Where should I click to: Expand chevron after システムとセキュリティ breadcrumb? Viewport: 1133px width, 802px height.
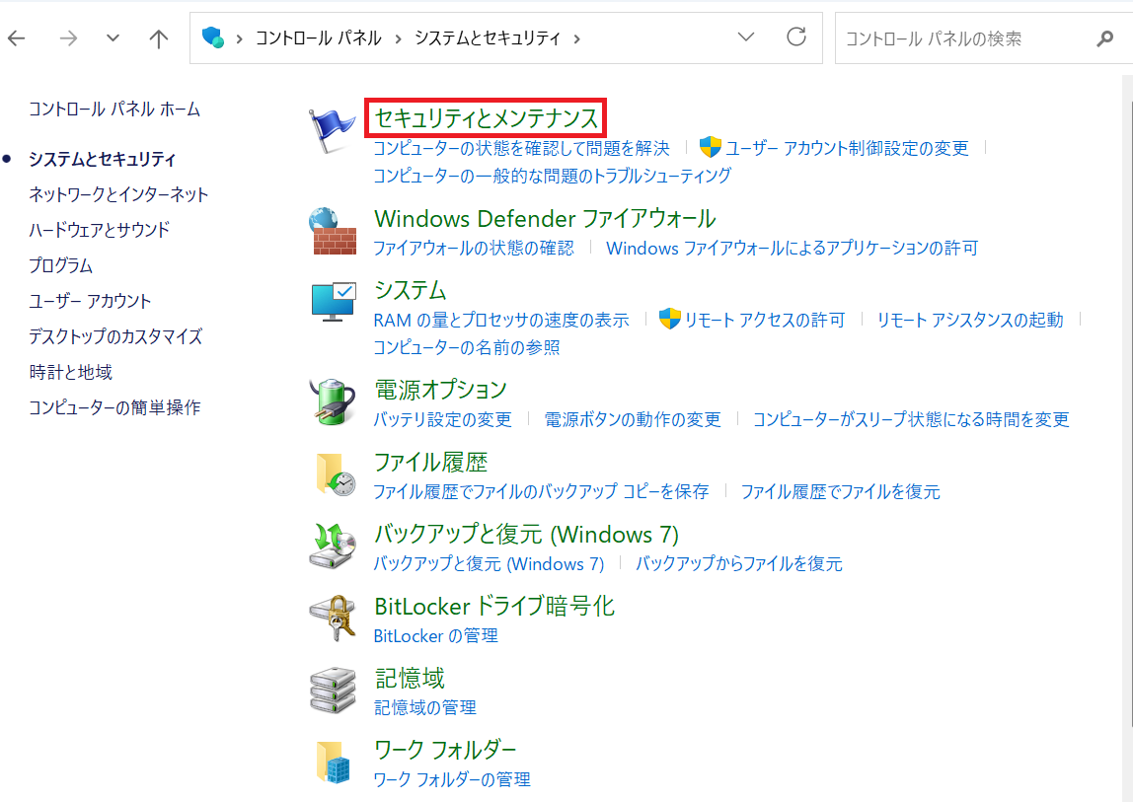(x=577, y=38)
